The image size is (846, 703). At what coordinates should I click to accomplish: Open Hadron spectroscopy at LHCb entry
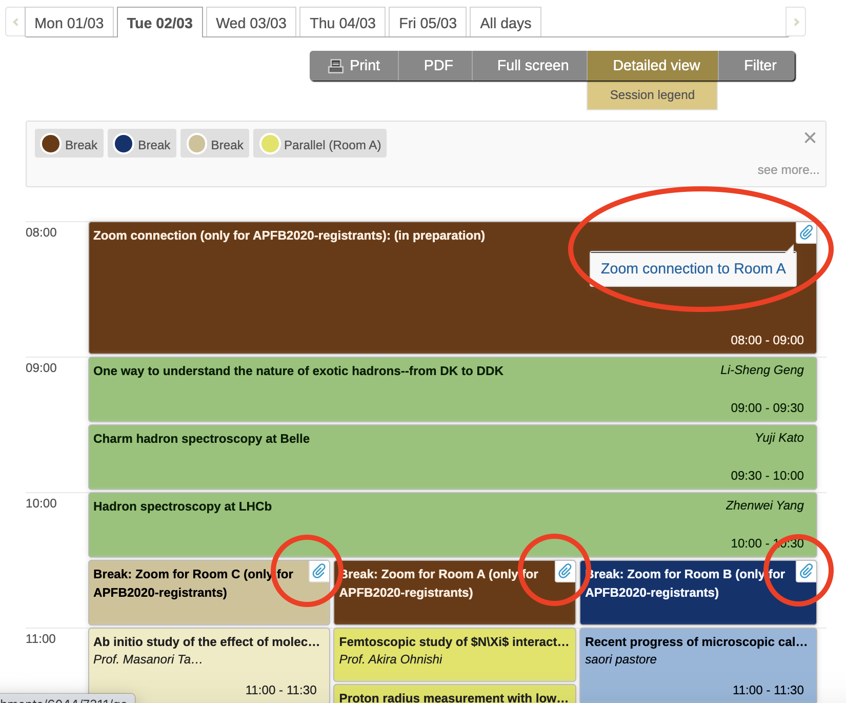pos(183,506)
